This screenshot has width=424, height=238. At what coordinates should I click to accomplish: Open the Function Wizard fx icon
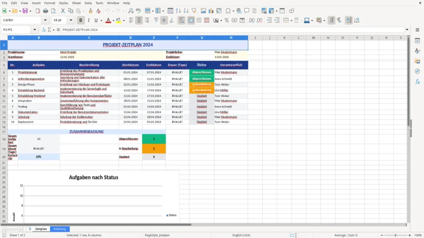click(44, 30)
